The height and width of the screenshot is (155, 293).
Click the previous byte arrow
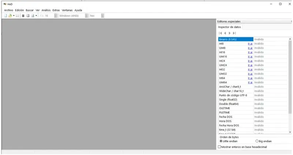tap(225, 33)
